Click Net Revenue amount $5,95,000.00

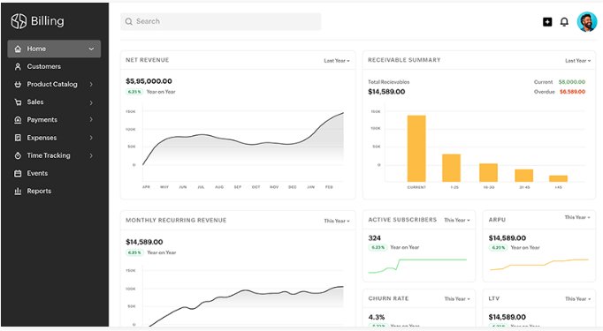point(149,81)
